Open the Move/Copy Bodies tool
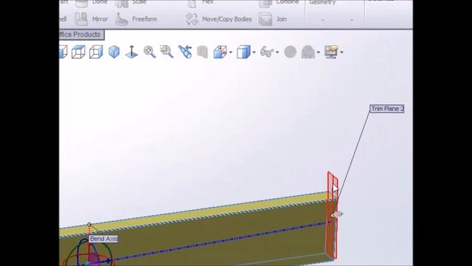The image size is (472, 266). pos(218,19)
